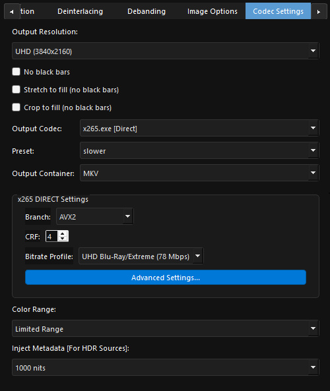
Task: Open the Branch AVX2 dropdown
Action: click(95, 216)
